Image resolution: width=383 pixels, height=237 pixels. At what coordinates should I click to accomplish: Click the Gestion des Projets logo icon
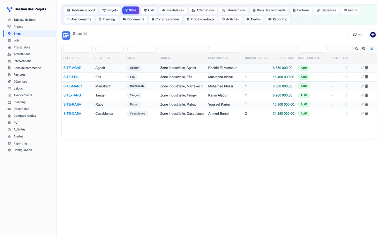(10, 10)
